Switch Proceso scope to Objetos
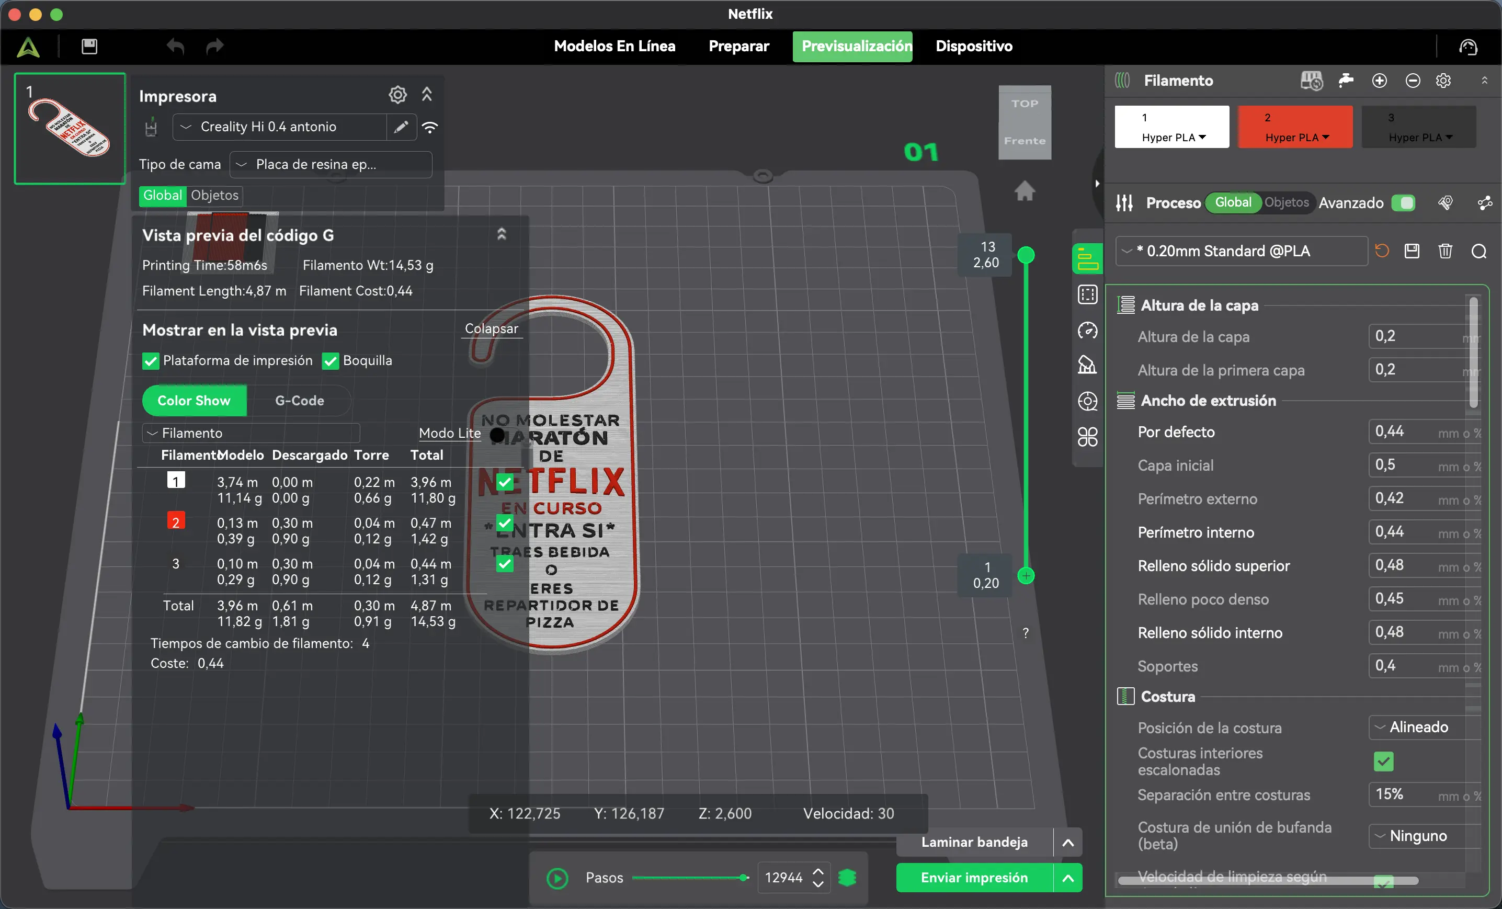Screen dimensions: 1502x909 [x=1286, y=202]
